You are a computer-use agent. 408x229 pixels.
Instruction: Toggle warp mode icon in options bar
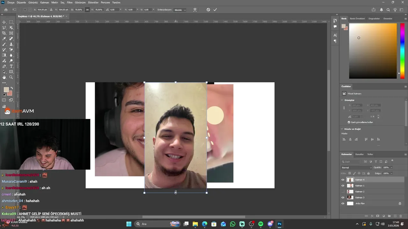[195, 10]
